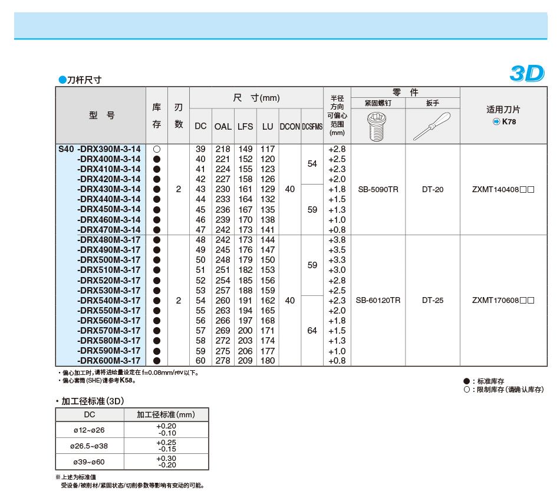Click the +0.30 -0.20 tolerance value
This screenshot has height=504, width=560.
(x=166, y=462)
